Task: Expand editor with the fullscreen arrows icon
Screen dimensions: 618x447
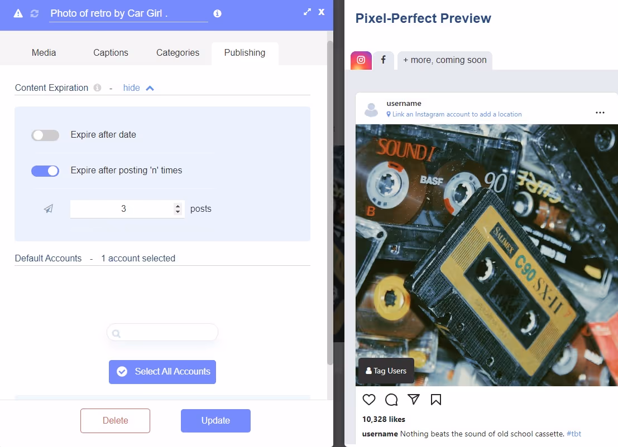Action: (x=307, y=12)
